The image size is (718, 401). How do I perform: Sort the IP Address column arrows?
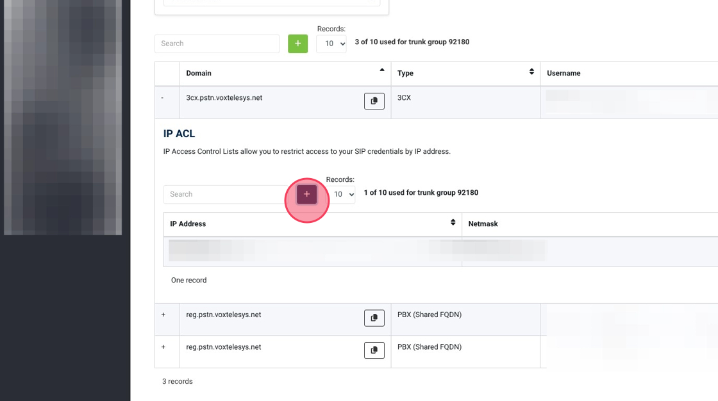point(453,223)
